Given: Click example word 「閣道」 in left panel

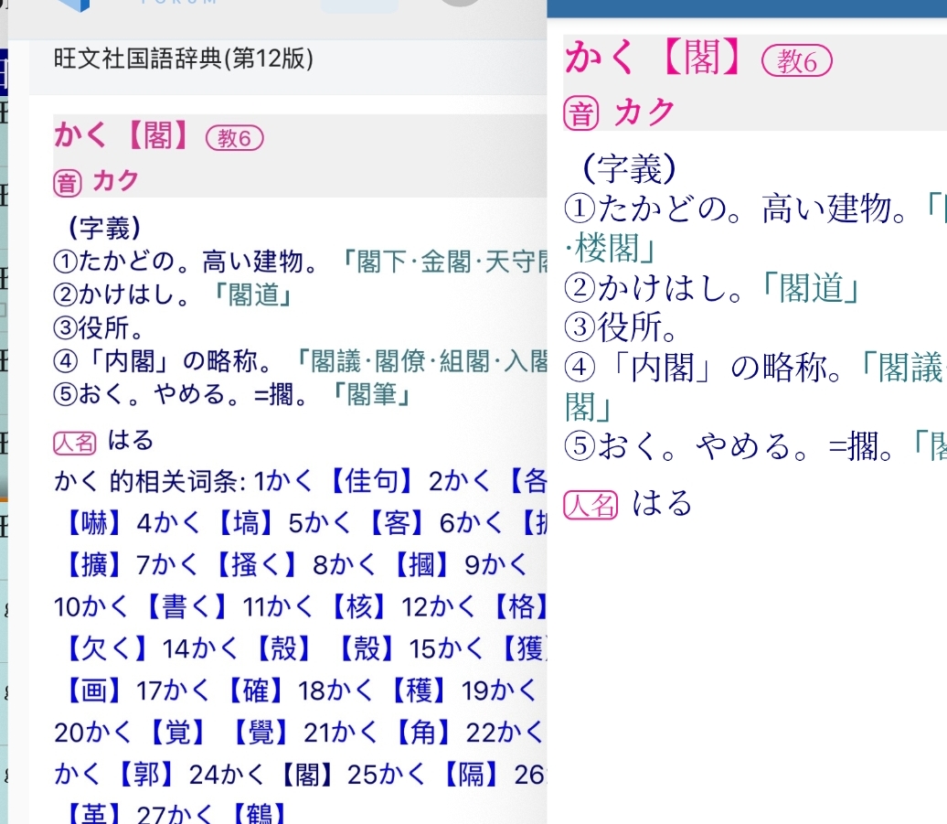Looking at the screenshot, I should click(x=255, y=295).
